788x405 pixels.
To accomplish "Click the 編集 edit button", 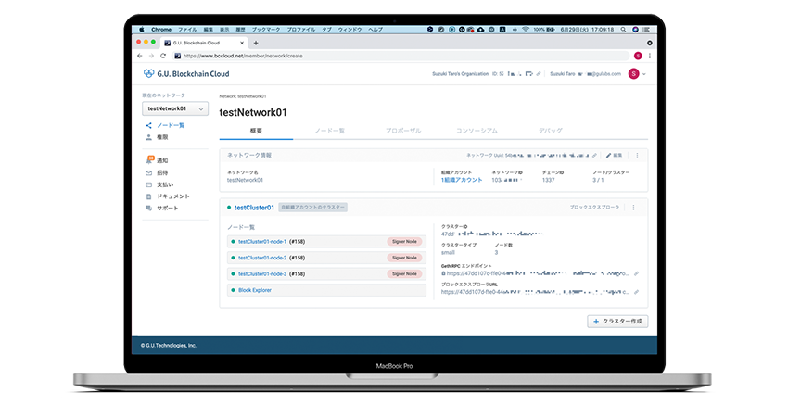I will pos(614,155).
